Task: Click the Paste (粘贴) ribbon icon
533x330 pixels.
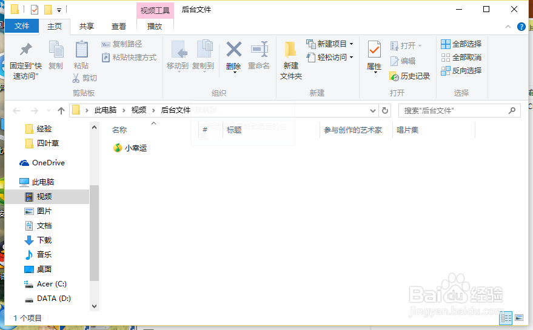Action: coord(81,50)
